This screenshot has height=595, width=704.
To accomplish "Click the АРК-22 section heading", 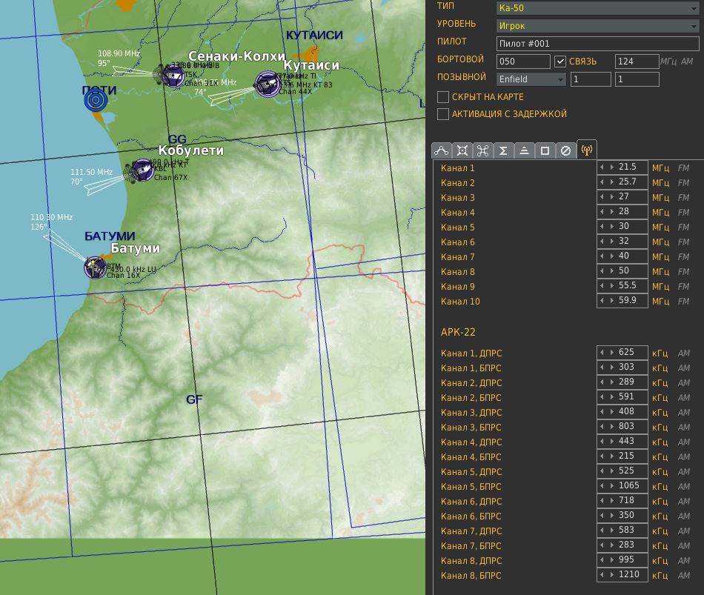I will 458,332.
